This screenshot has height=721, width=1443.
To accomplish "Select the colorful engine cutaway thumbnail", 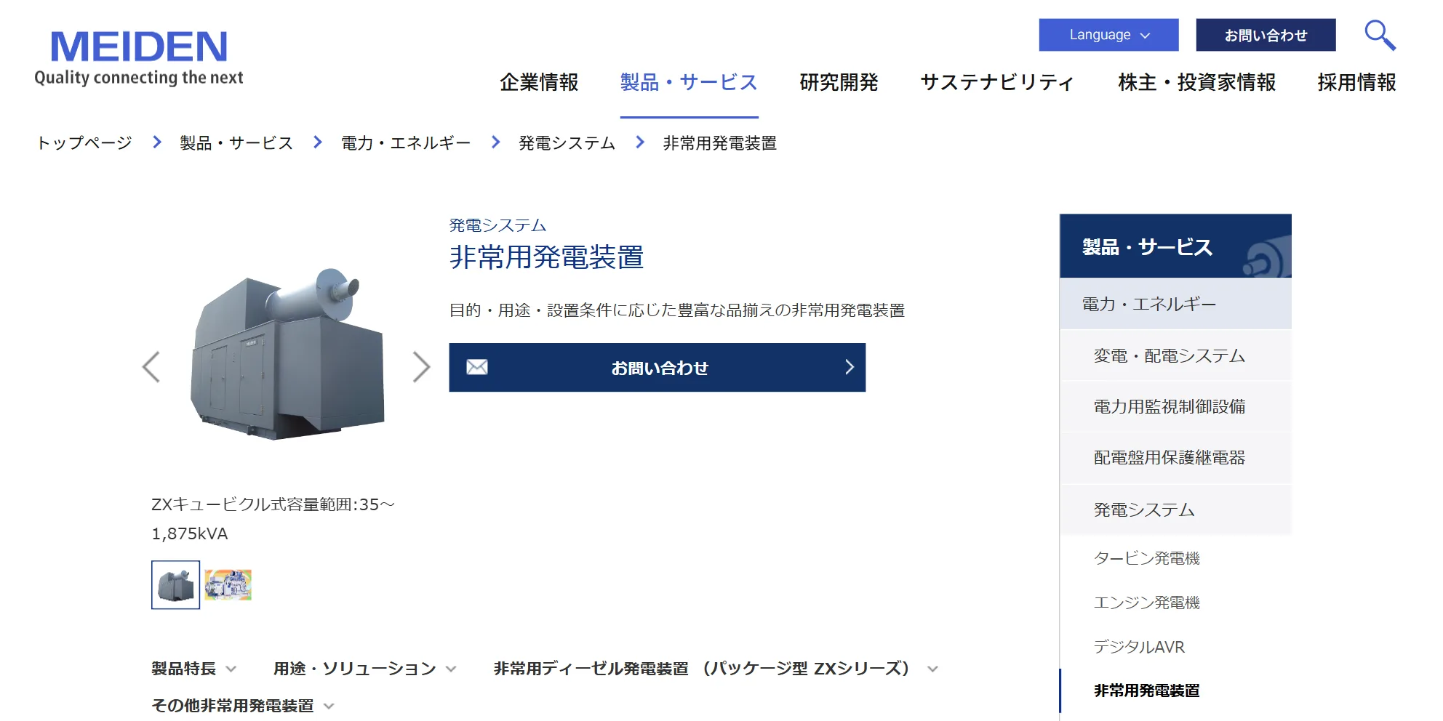I will (228, 584).
